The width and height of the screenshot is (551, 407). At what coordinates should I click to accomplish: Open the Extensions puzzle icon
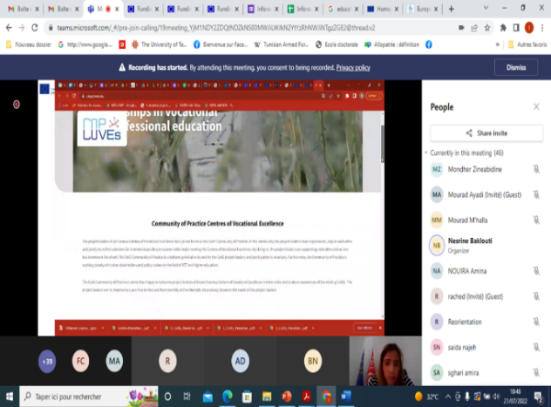(x=503, y=28)
